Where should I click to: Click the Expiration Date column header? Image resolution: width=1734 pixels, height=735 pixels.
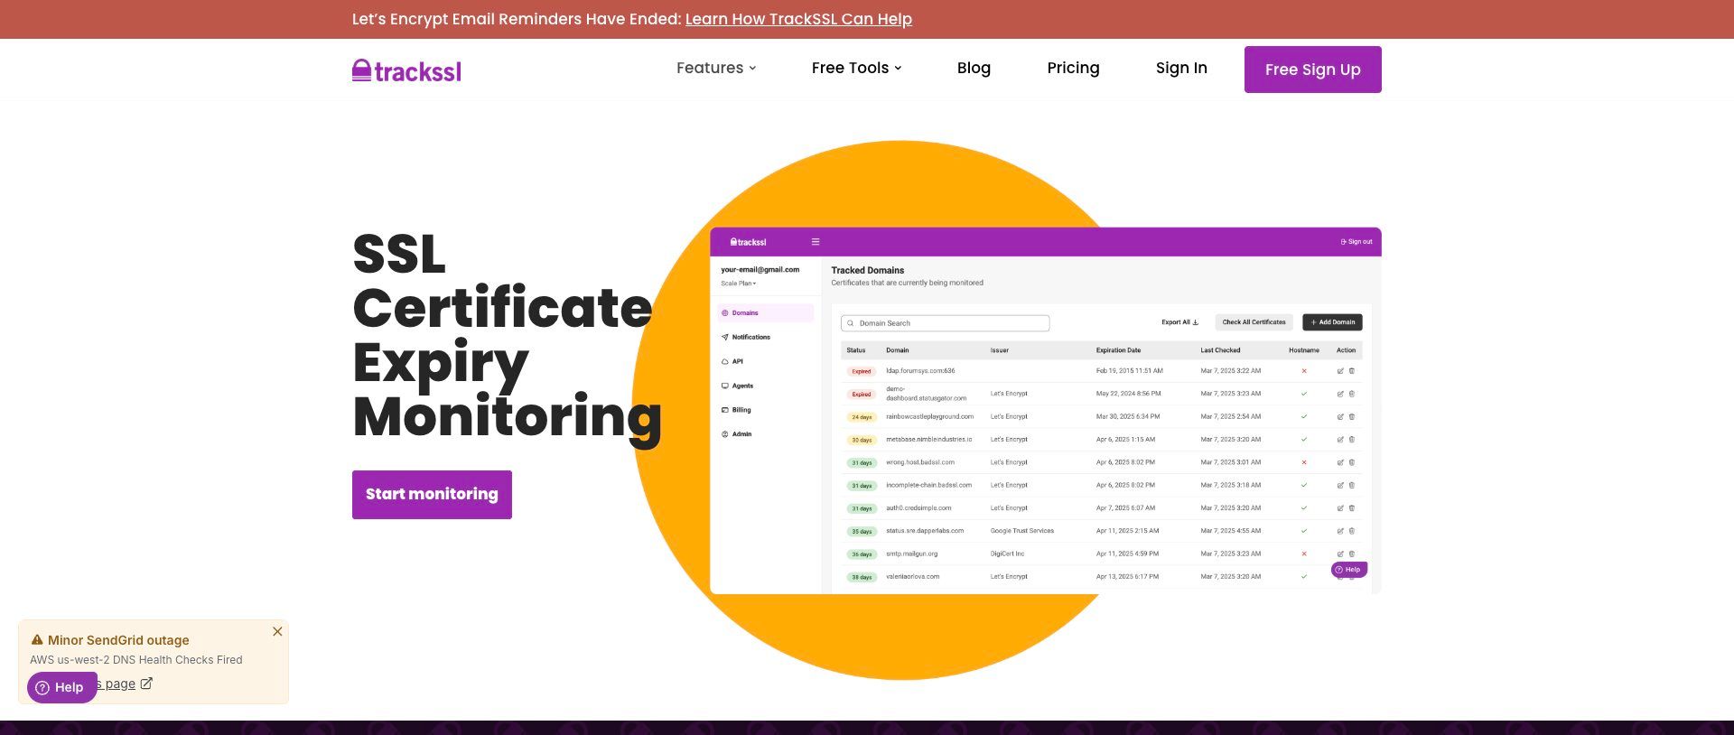(x=1118, y=350)
